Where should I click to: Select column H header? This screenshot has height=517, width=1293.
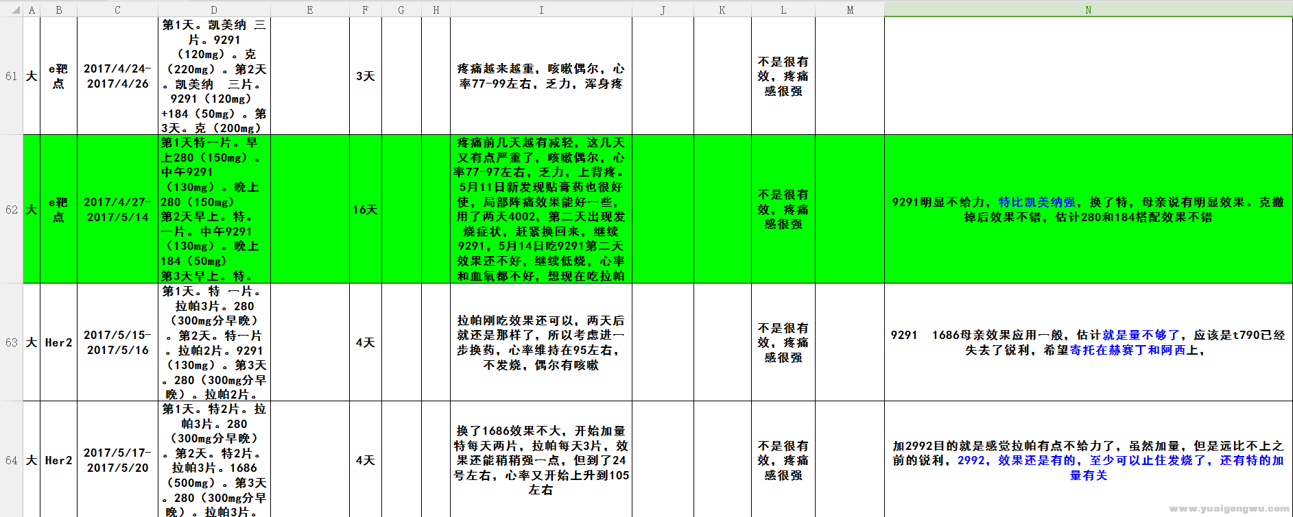[x=436, y=10]
